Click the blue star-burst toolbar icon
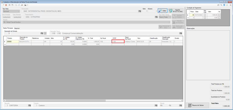The image size is (233, 110). tap(19, 5)
